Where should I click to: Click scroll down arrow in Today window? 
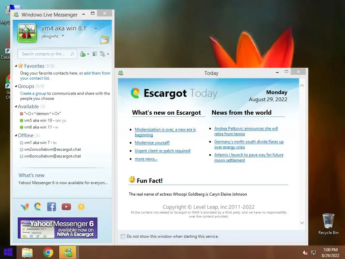[302, 223]
